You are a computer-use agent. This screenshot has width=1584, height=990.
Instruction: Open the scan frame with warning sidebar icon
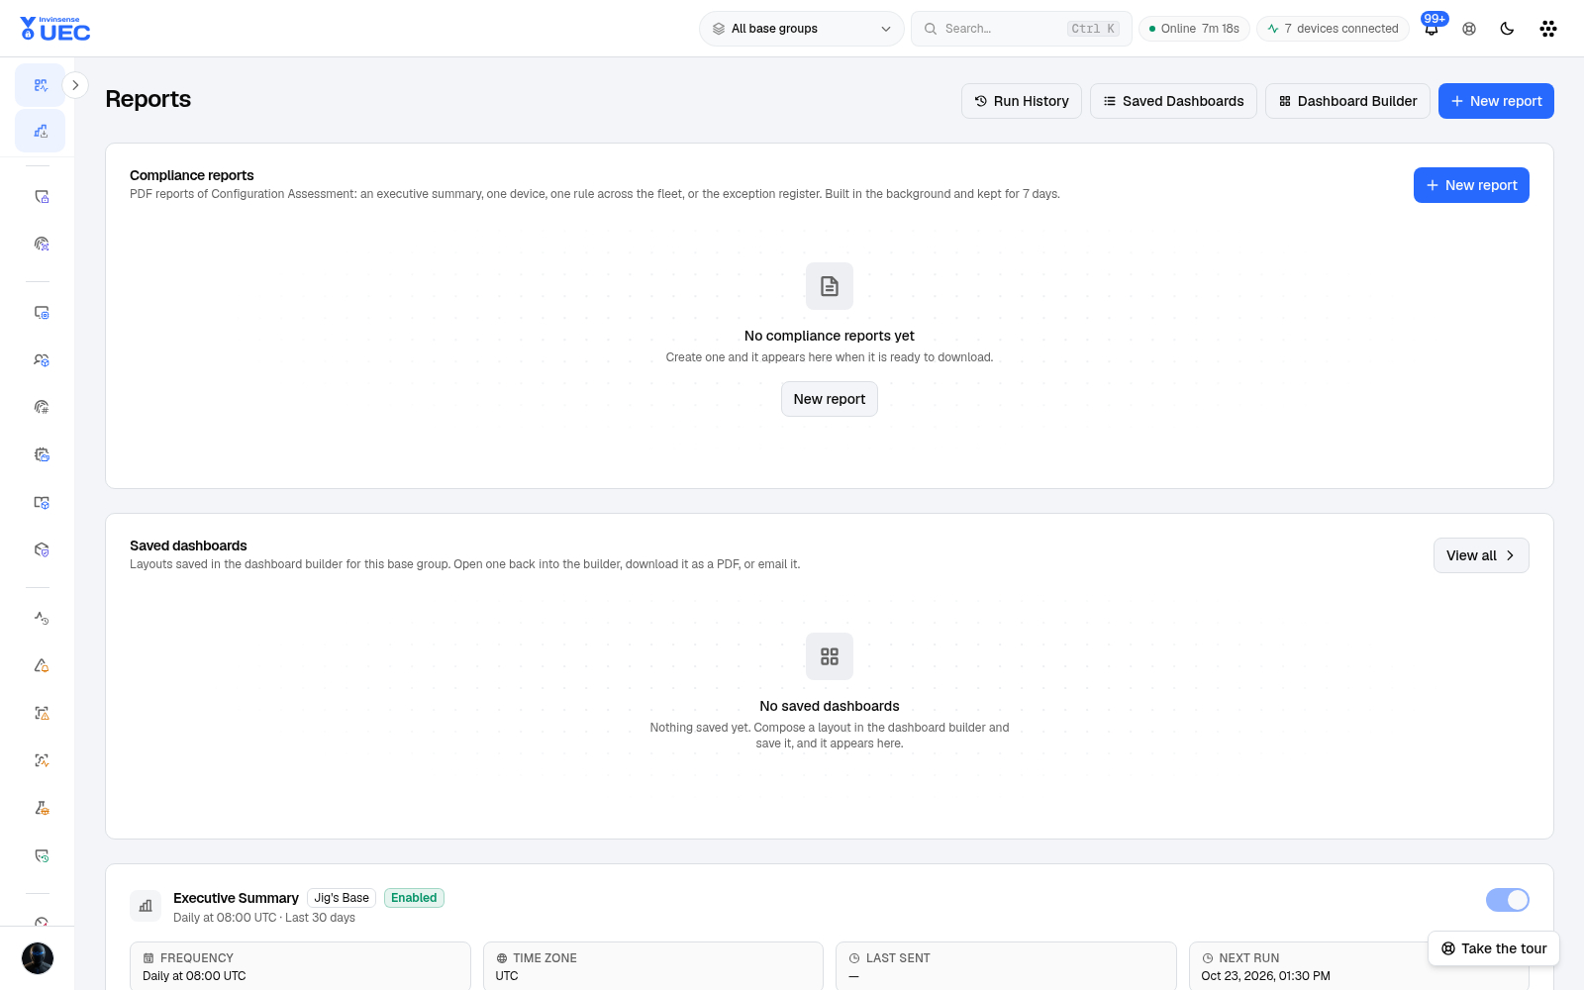pyautogui.click(x=42, y=713)
